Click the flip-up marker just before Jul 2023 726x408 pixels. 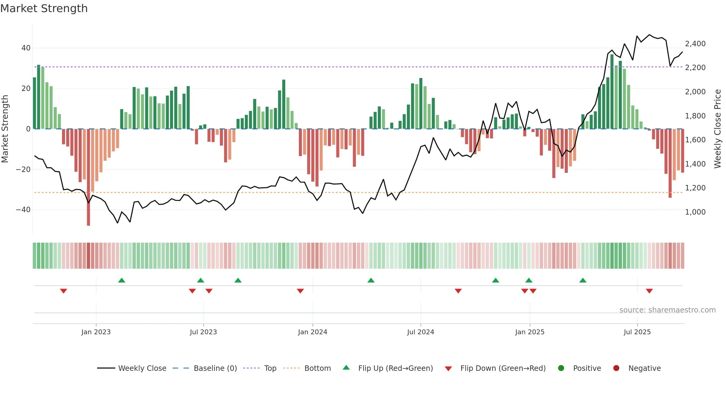pos(201,280)
